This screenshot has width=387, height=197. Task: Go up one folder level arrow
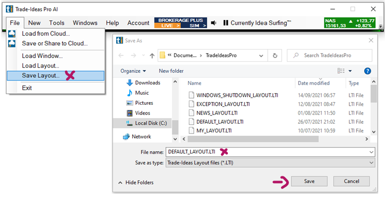click(x=152, y=56)
